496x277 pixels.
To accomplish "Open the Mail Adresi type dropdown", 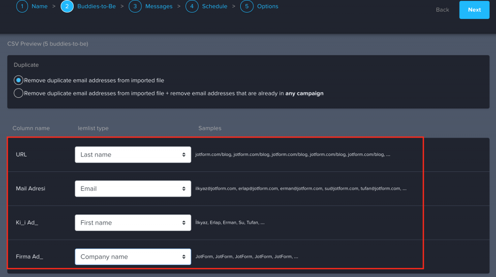I will [133, 189].
